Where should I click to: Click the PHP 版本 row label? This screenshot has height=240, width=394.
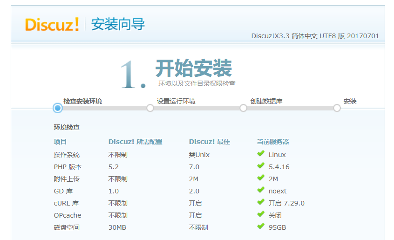pos(68,167)
